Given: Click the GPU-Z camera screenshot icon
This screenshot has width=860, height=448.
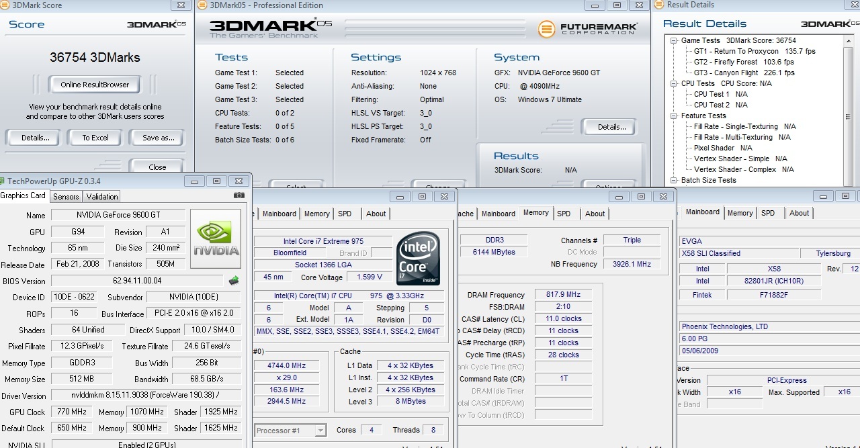Looking at the screenshot, I should pyautogui.click(x=239, y=195).
